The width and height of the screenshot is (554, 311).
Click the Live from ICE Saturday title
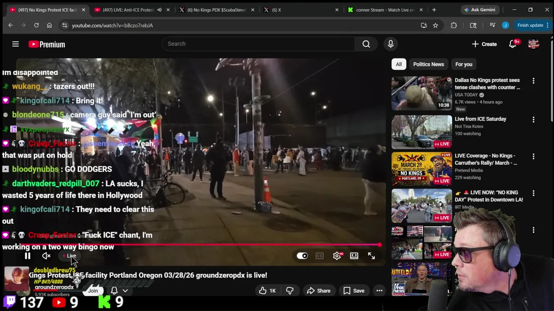[480, 119]
